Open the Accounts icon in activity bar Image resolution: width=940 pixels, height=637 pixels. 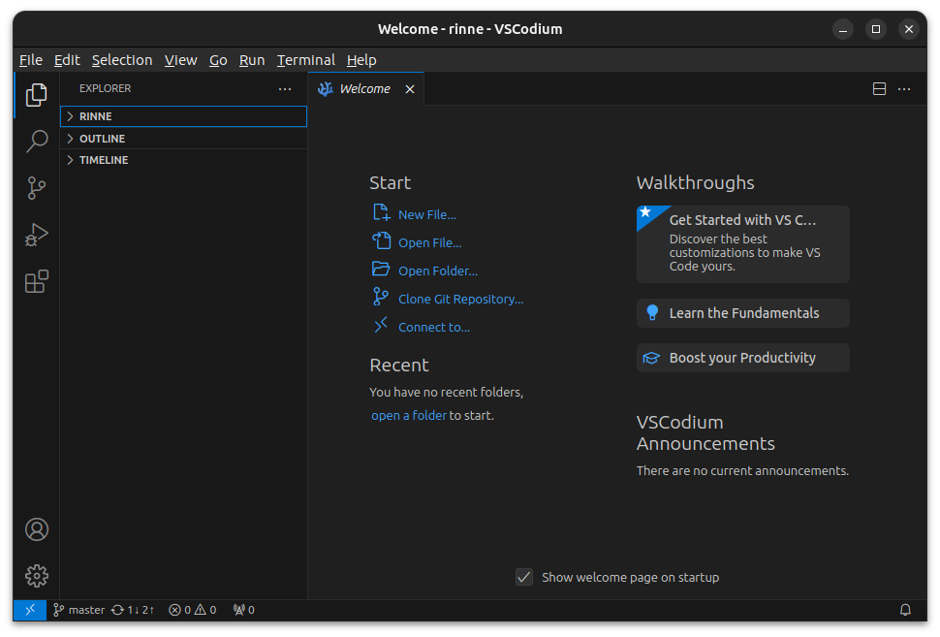(36, 529)
